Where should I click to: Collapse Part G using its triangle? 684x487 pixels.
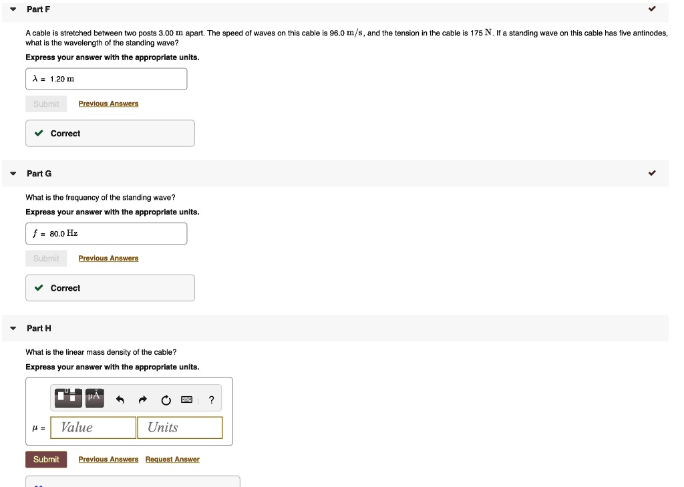coord(13,174)
